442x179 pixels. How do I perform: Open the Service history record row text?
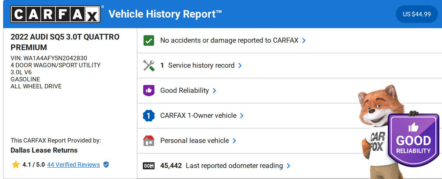click(201, 66)
